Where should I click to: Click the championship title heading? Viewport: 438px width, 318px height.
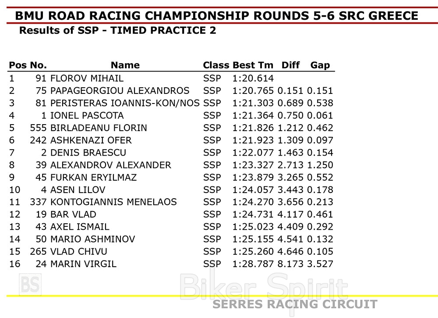coord(216,16)
